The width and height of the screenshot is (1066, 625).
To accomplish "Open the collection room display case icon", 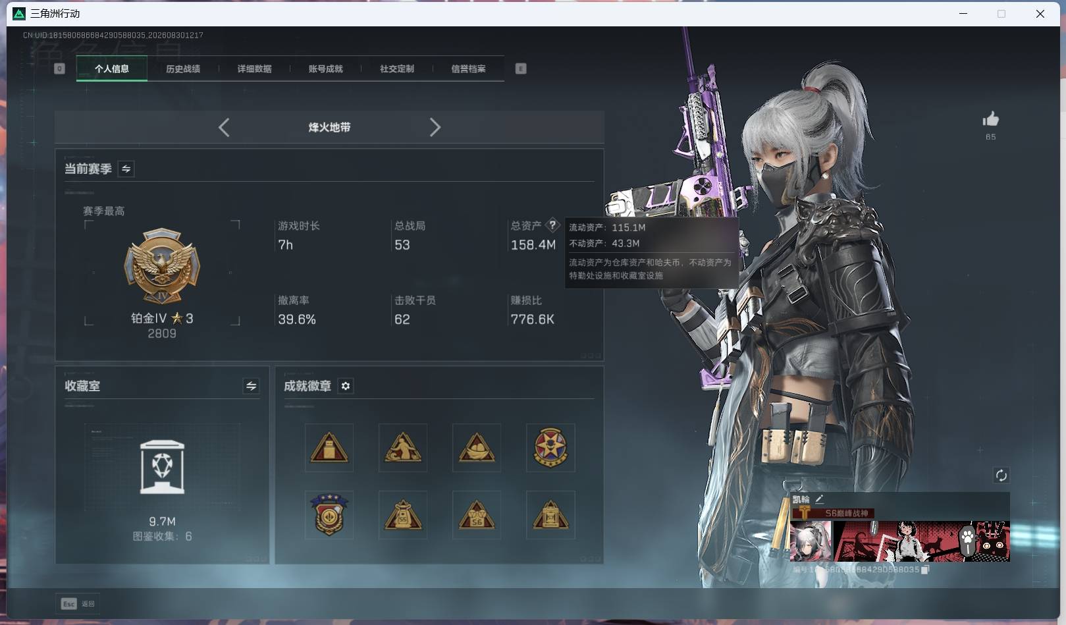I will coord(162,467).
